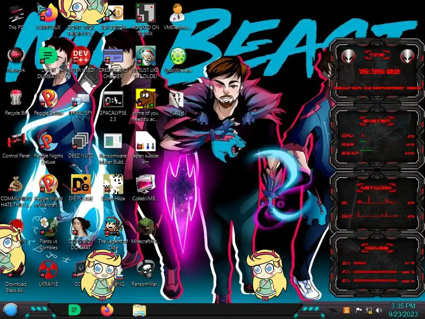Click the taskbar clock 3:35 PM

coord(403,306)
